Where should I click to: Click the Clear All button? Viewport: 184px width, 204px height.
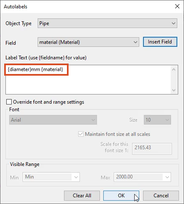point(82,196)
